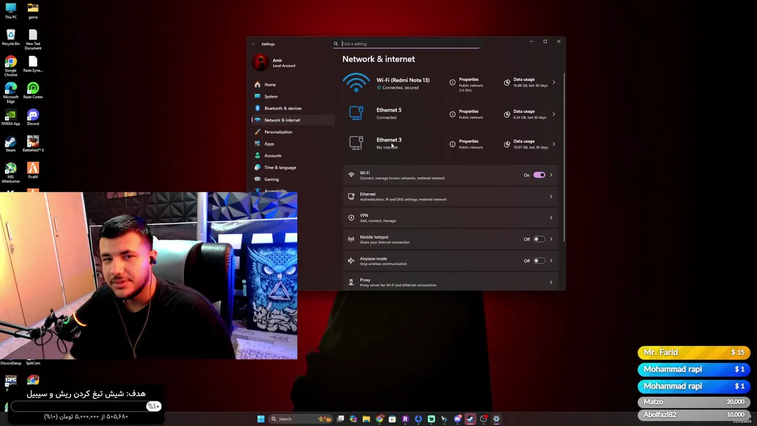Click the Settings gear on taskbar

point(496,419)
